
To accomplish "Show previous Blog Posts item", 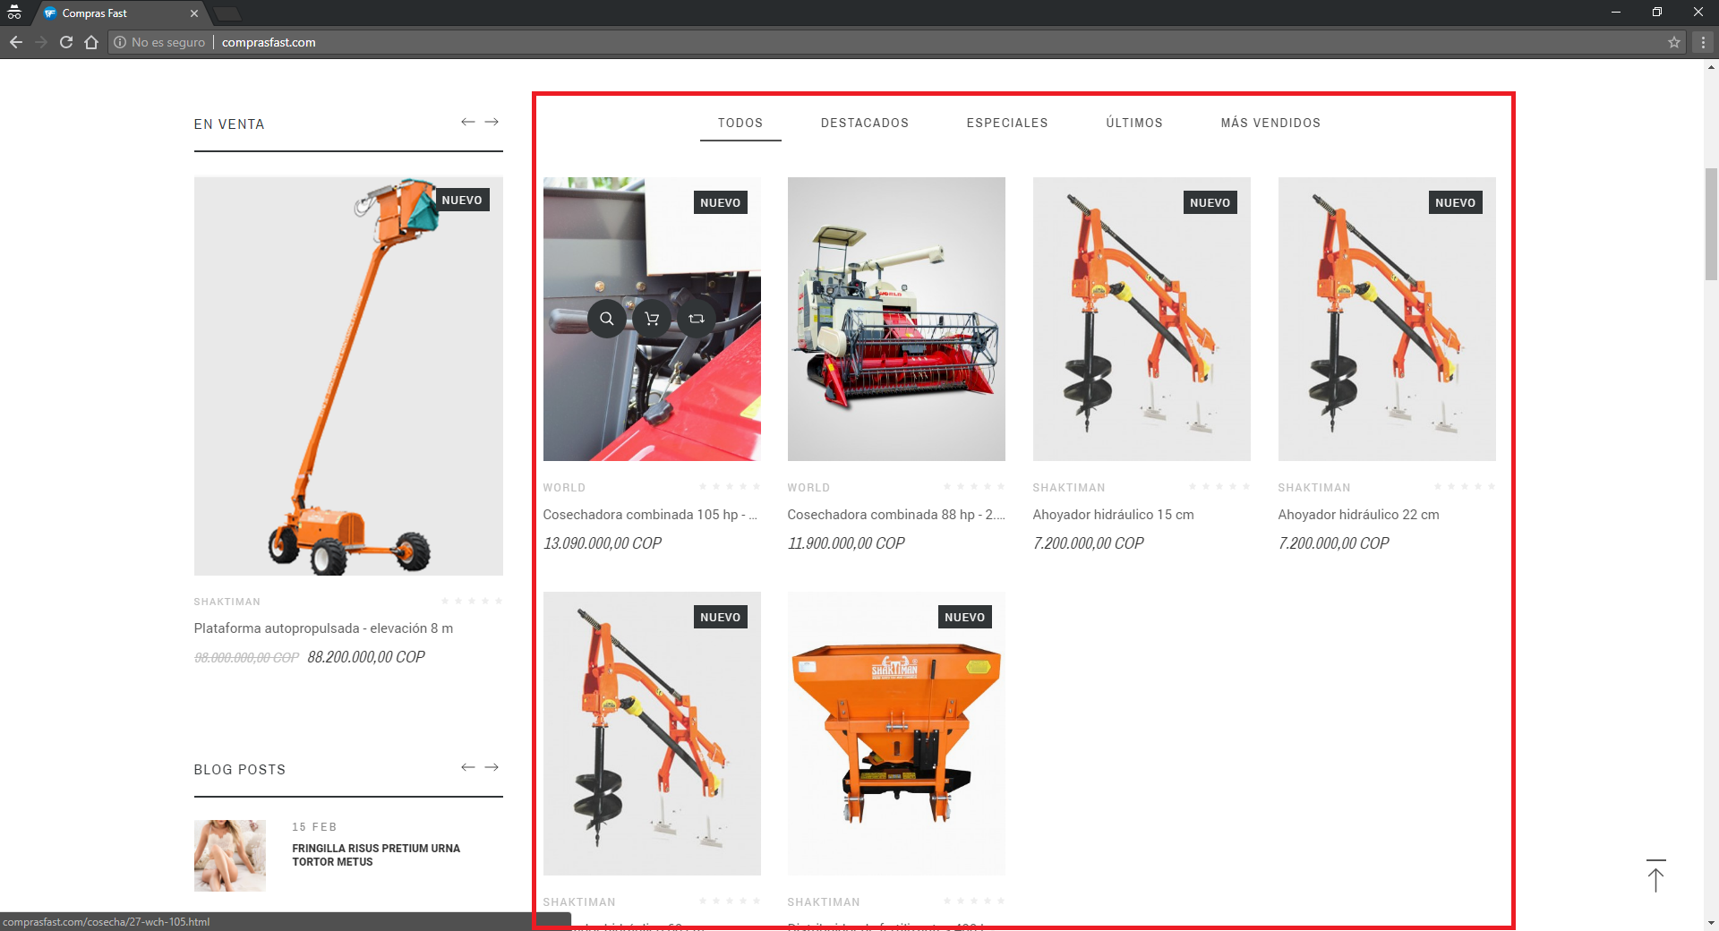I will (x=468, y=767).
